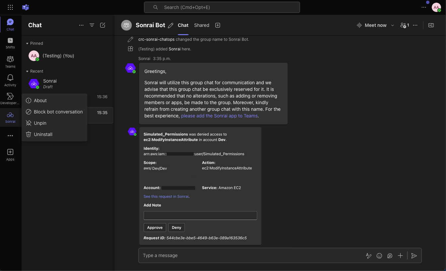This screenshot has height=271, width=446.
Task: Open Activity bell in the left rail
Action: pos(10,81)
